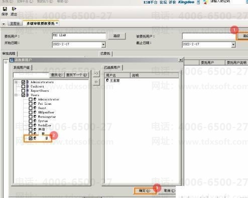The height and width of the screenshot is (198, 248).
Task: Check the Cashiers group checkbox
Action: tap(23, 86)
